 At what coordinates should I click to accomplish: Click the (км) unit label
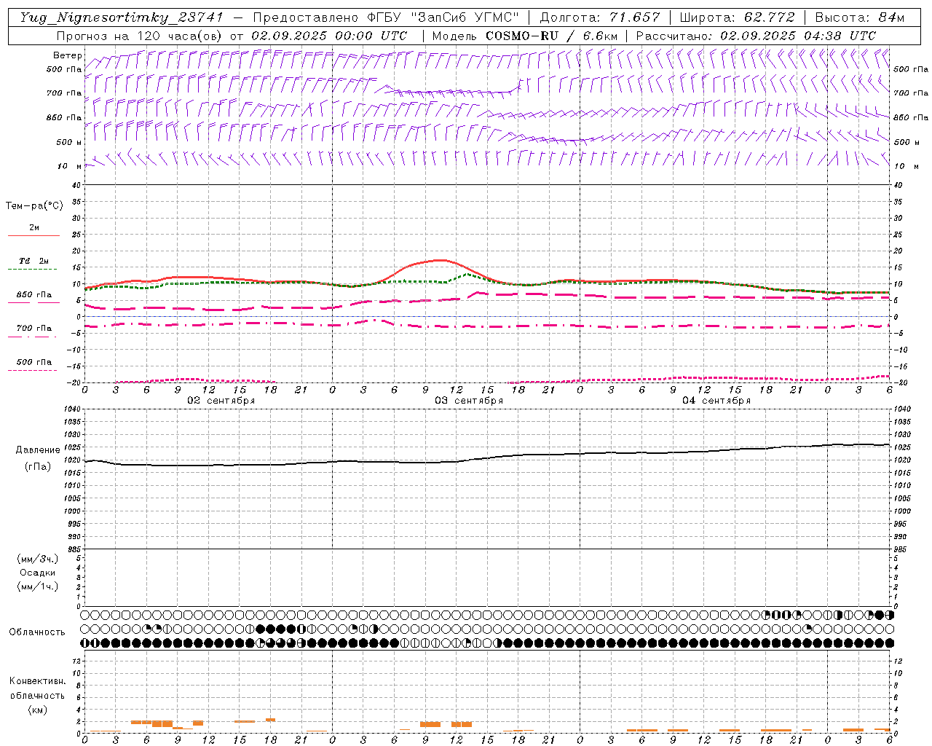click(38, 710)
